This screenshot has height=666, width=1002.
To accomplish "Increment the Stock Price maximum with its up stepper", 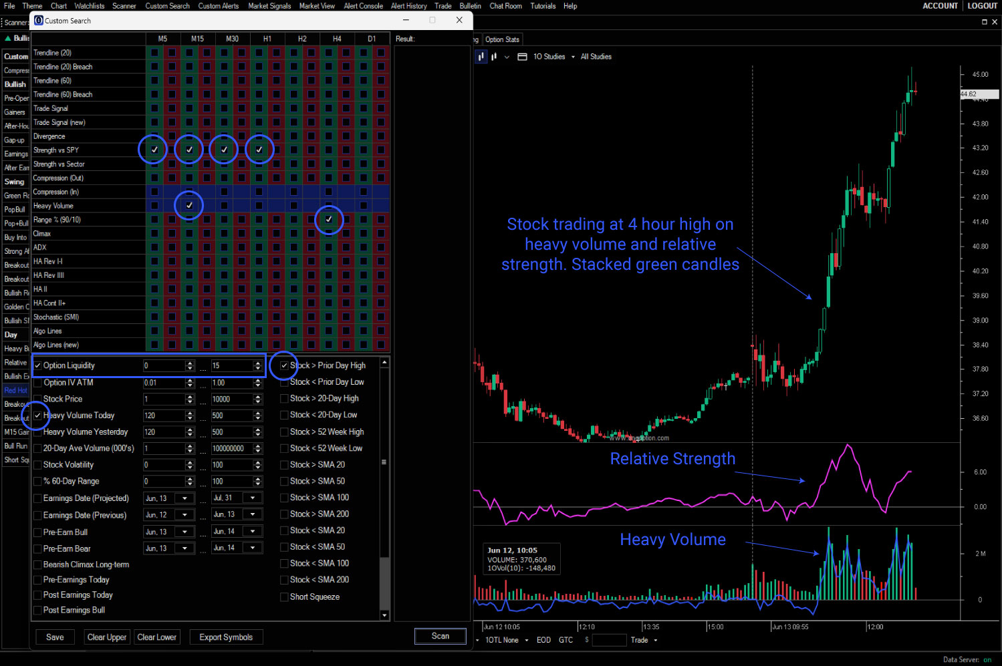I will pyautogui.click(x=257, y=395).
